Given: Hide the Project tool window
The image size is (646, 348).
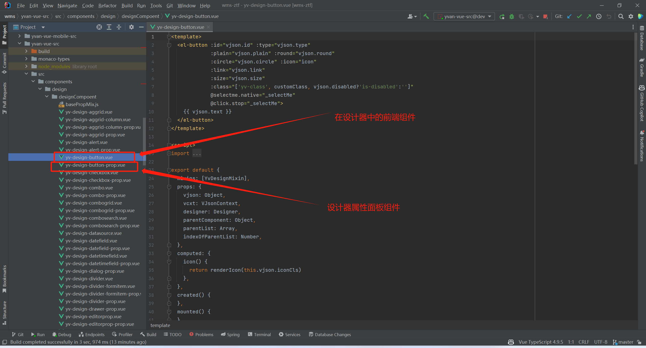Looking at the screenshot, I should [141, 27].
